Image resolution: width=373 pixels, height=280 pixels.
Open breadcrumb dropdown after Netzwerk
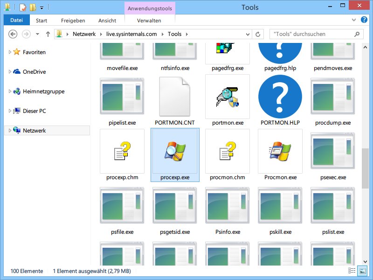[101, 34]
